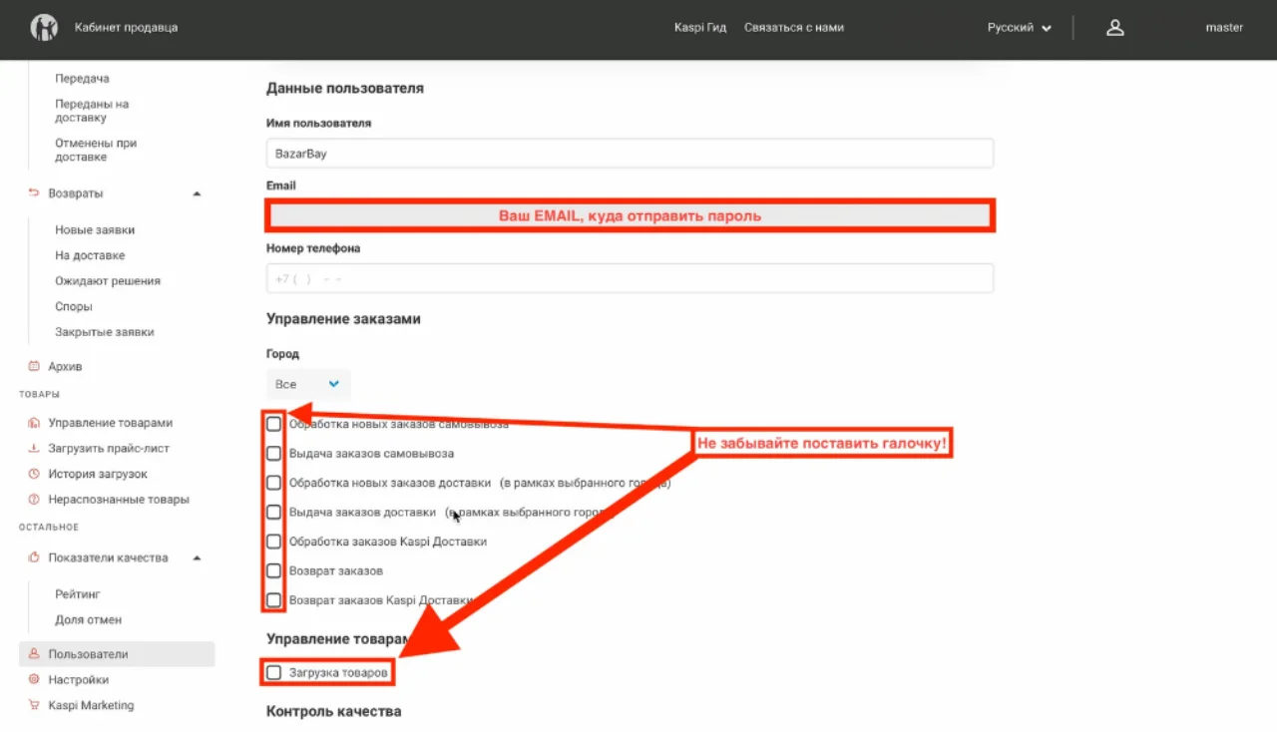Click the Номер телефона input field
The image size is (1277, 732).
(x=630, y=279)
